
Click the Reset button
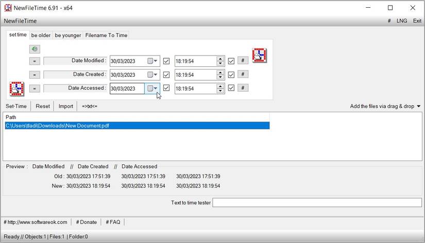pos(43,106)
